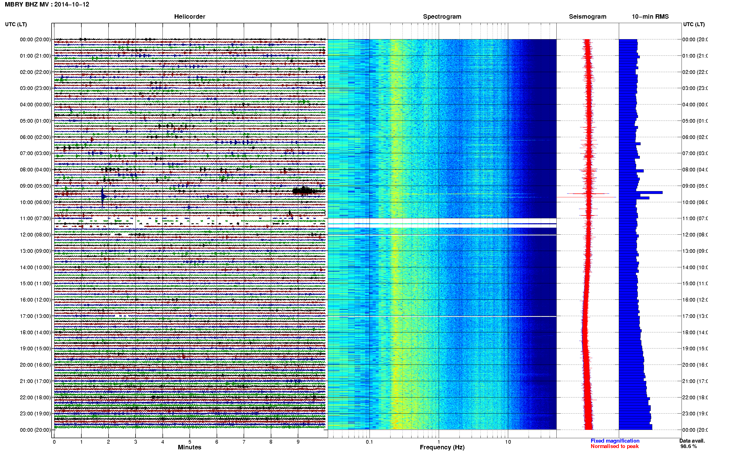
Task: Click the 'Spectrogram' panel heading
Action: coord(442,17)
